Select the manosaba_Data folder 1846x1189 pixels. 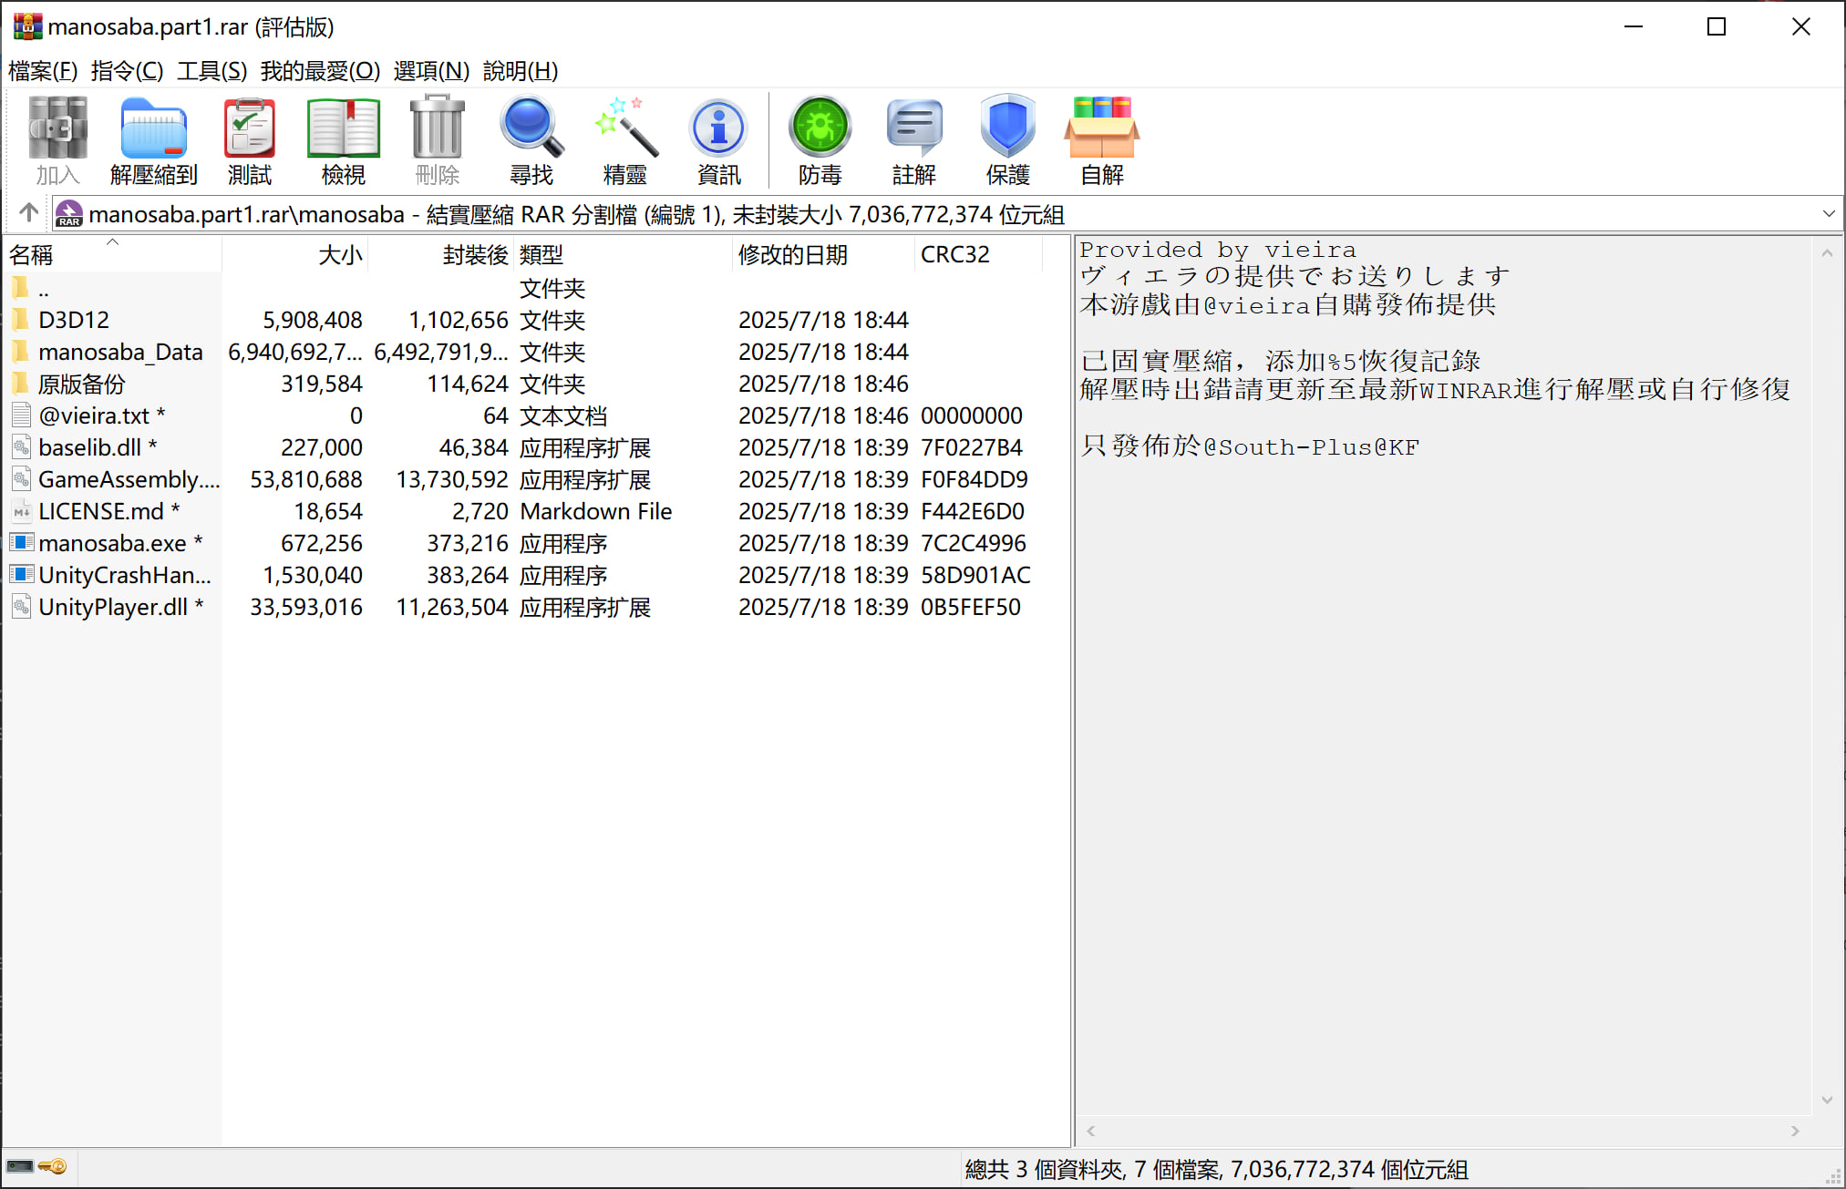coord(119,353)
